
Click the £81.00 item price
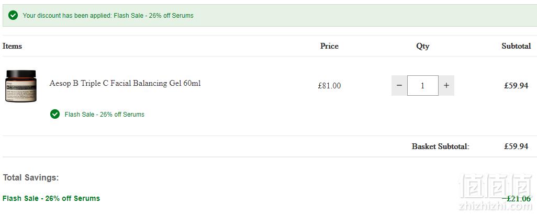[x=329, y=86]
